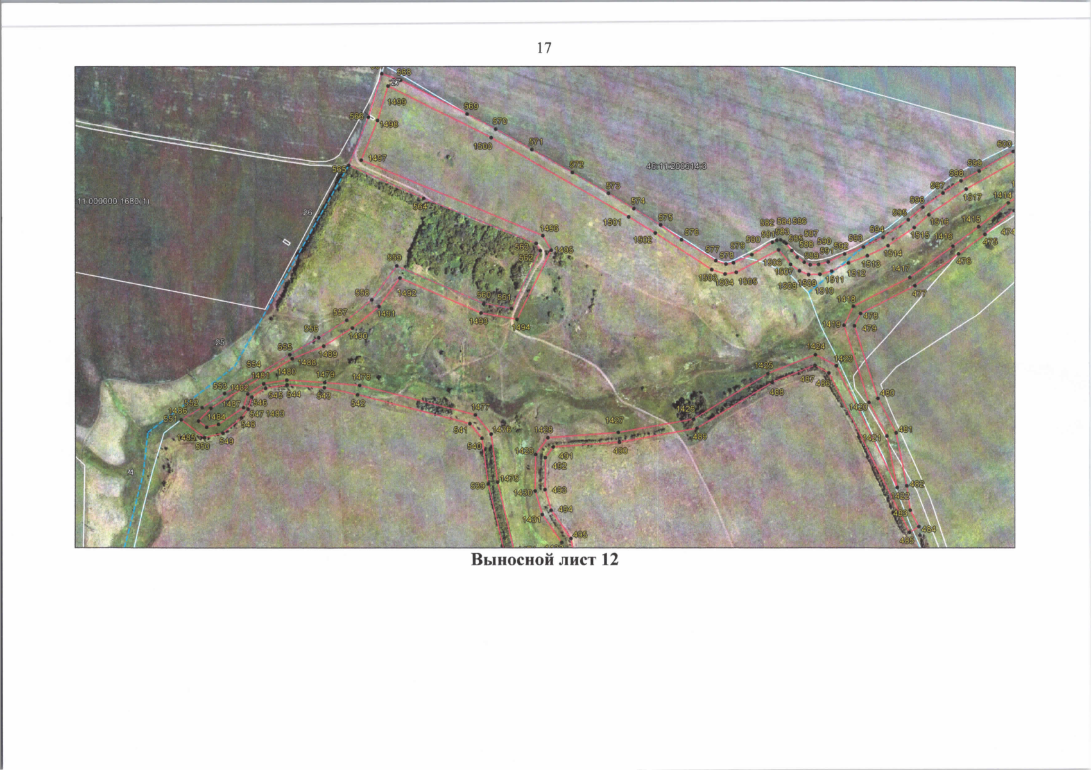This screenshot has width=1091, height=770.
Task: Click the map point label 1475
Action: [509, 479]
